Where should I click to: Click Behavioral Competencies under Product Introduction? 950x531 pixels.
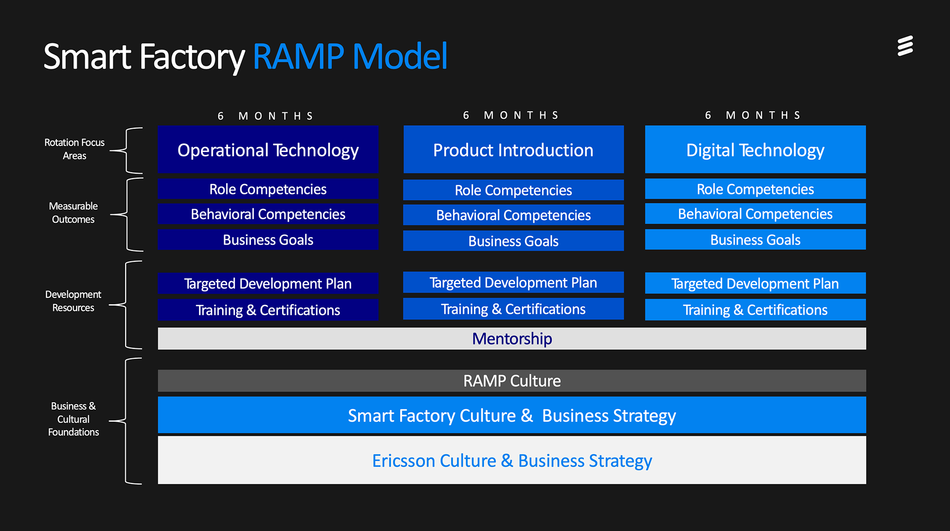[514, 215]
